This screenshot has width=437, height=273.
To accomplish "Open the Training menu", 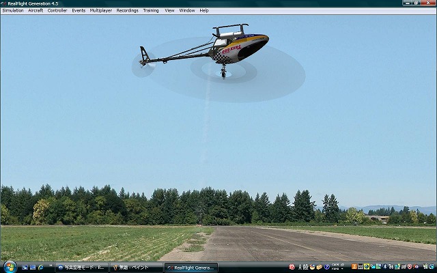I will 151,11.
